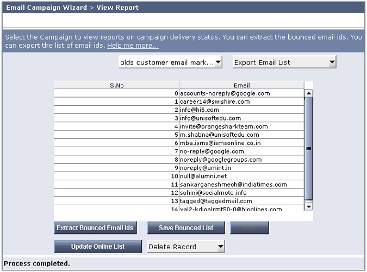Click the Help me more link
The height and width of the screenshot is (272, 367).
point(133,46)
